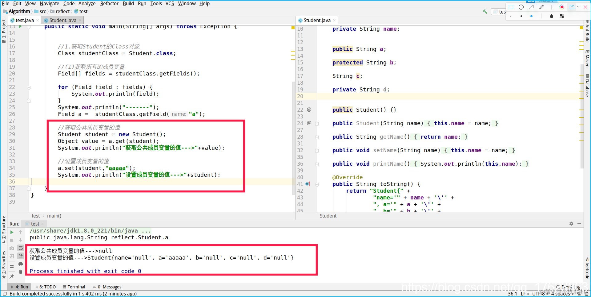
Task: Open the VCS menu
Action: [170, 3]
